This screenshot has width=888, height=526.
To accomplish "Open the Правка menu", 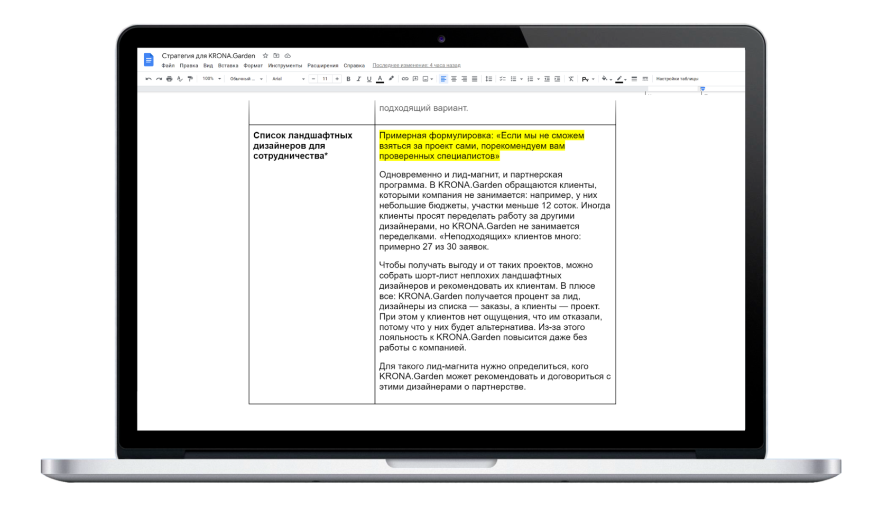I will tap(189, 66).
